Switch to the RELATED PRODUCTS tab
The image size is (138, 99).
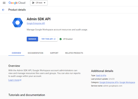(74, 53)
